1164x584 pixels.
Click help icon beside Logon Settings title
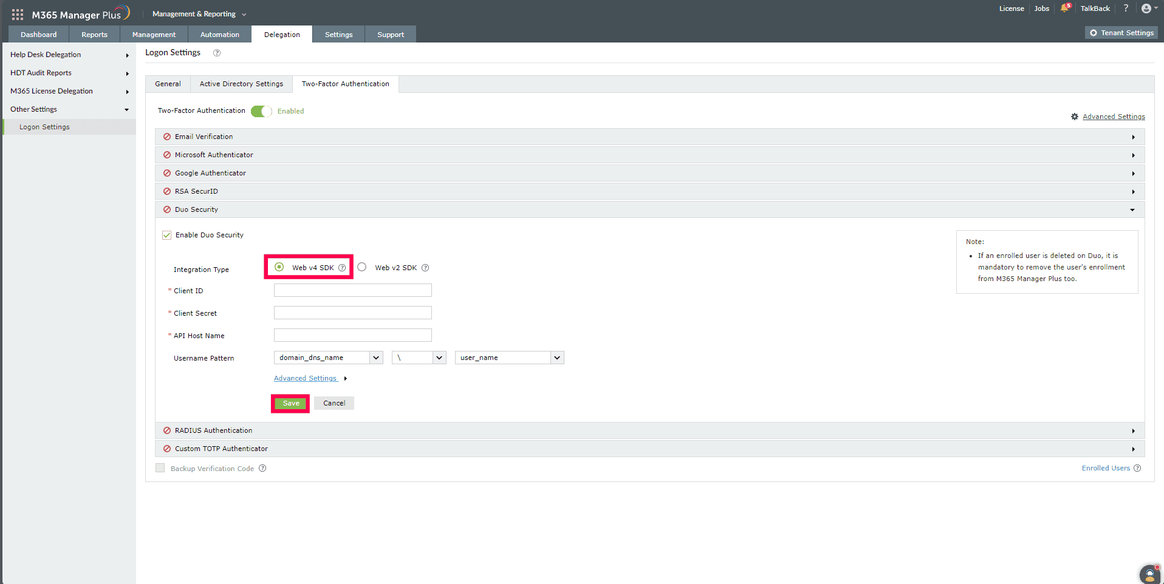[217, 53]
